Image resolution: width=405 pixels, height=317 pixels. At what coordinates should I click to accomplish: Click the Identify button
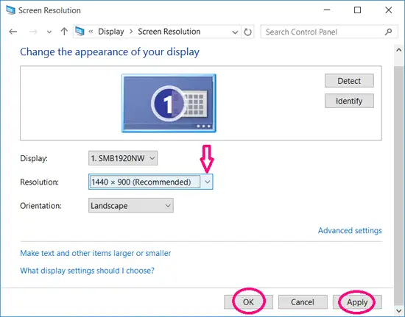click(349, 101)
